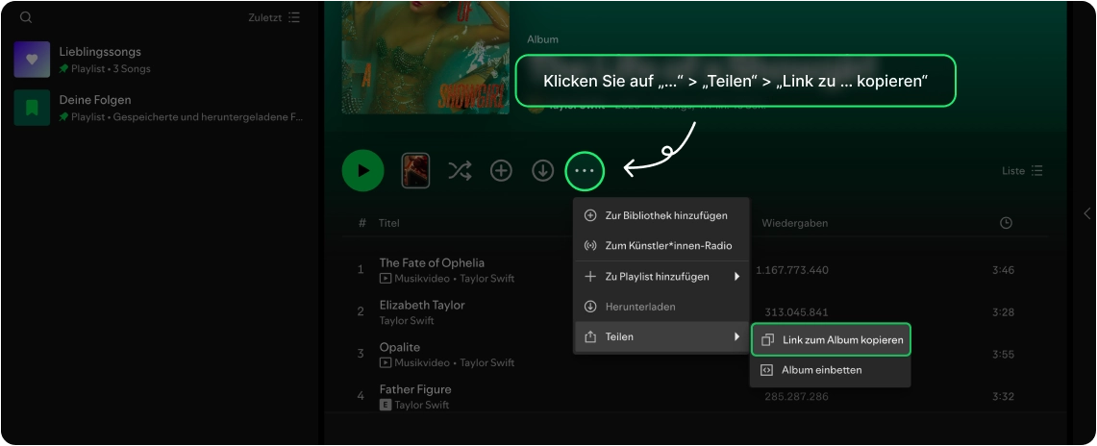This screenshot has height=446, width=1097.
Task: Click the clock duration column header icon
Action: pyautogui.click(x=1006, y=223)
